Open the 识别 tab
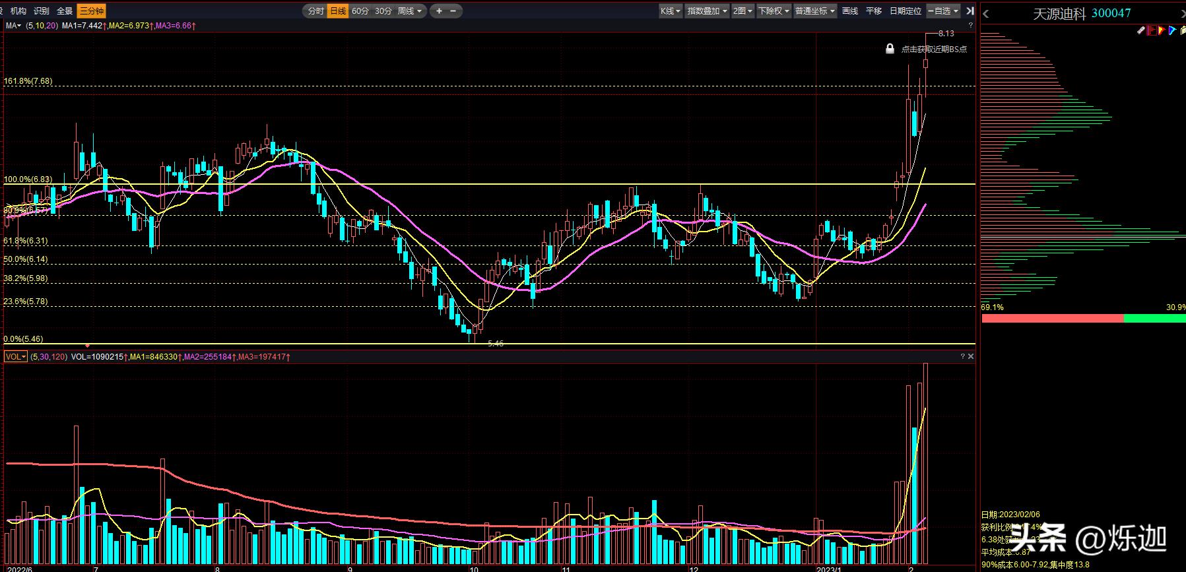 click(x=42, y=11)
